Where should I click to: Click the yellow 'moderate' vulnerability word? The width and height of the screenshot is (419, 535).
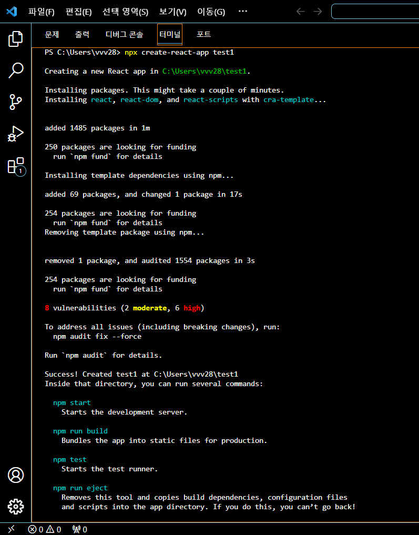(x=150, y=308)
